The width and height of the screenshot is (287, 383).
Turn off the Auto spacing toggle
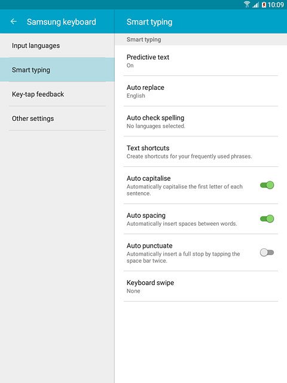(267, 218)
